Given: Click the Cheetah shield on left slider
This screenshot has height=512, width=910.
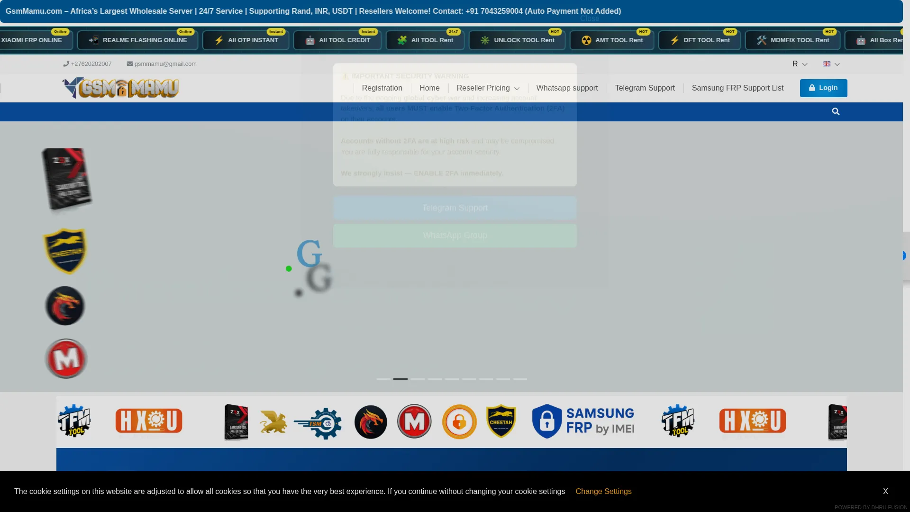Looking at the screenshot, I should tap(65, 251).
